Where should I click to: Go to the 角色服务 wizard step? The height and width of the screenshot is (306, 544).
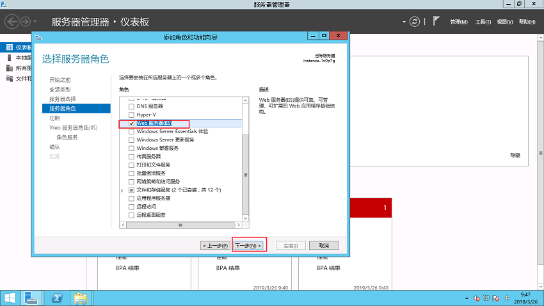click(x=67, y=138)
